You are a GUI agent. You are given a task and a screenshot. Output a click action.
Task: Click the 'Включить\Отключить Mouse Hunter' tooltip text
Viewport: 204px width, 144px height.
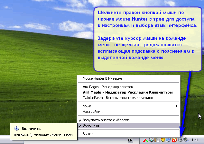(x=43, y=135)
